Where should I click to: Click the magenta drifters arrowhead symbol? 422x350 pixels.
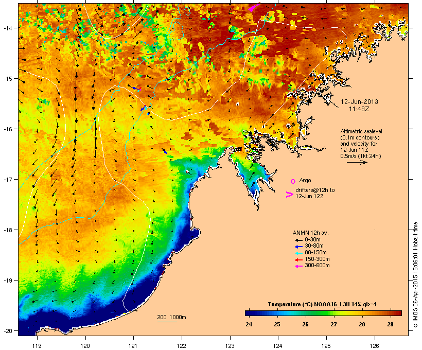pos(289,195)
